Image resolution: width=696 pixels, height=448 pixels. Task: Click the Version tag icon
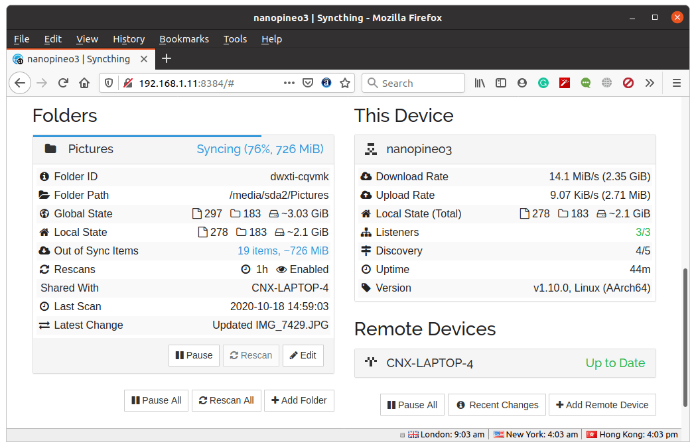point(366,288)
